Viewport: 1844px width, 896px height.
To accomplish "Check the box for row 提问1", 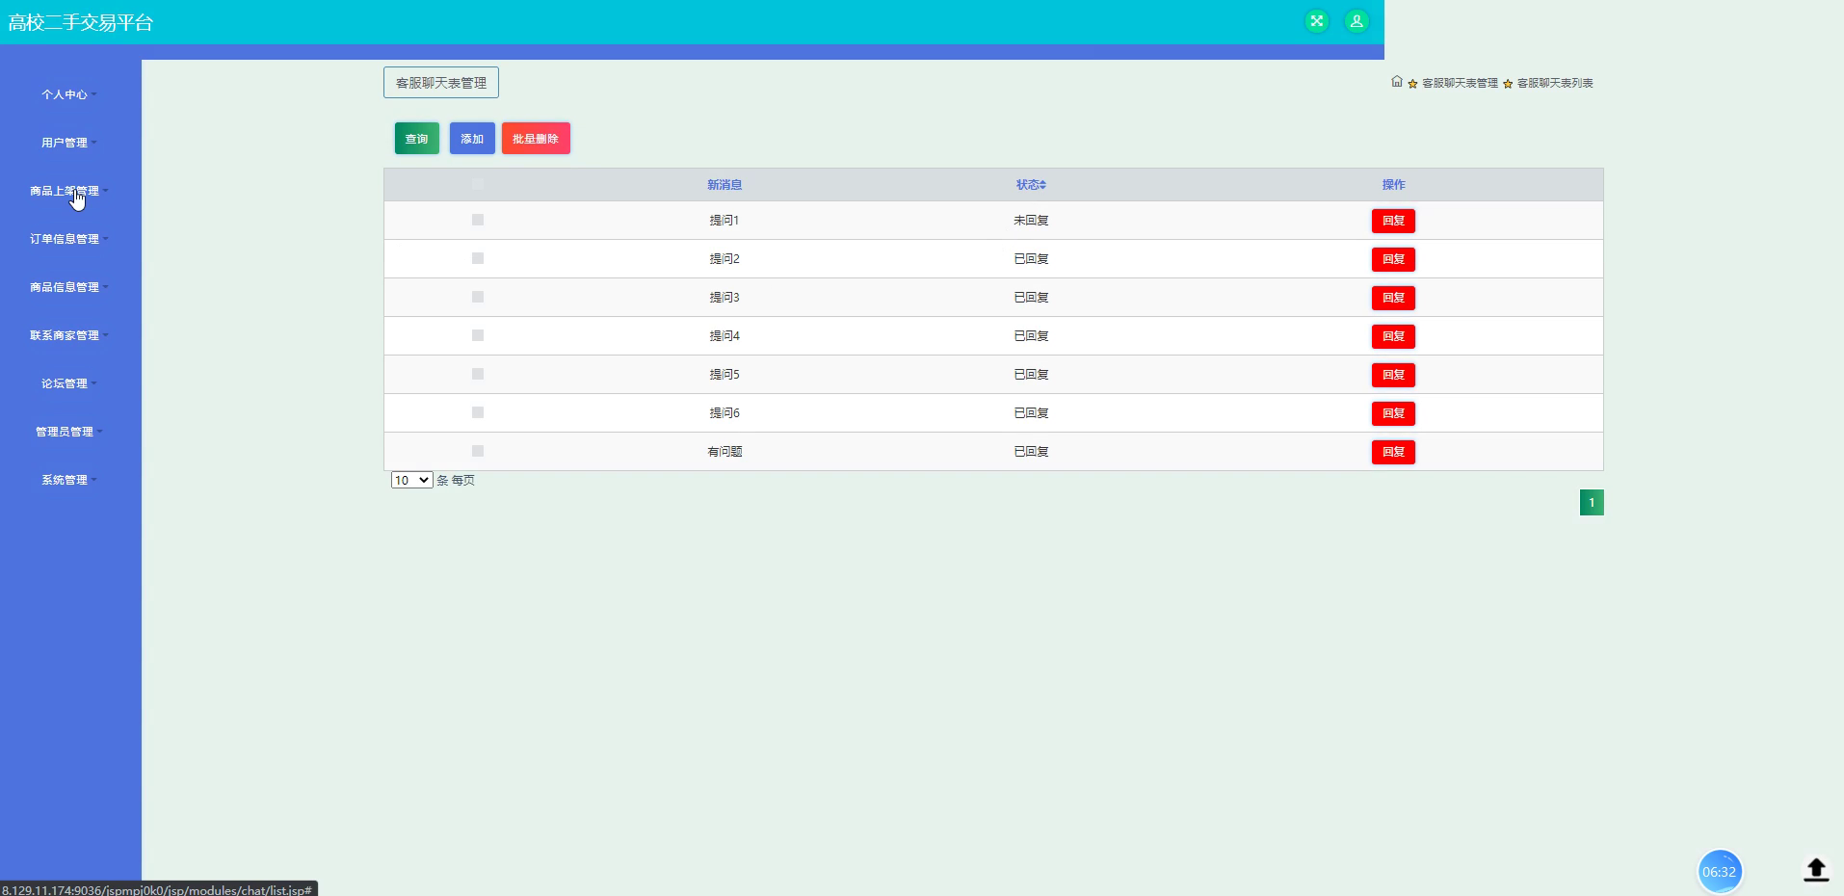I will [478, 220].
